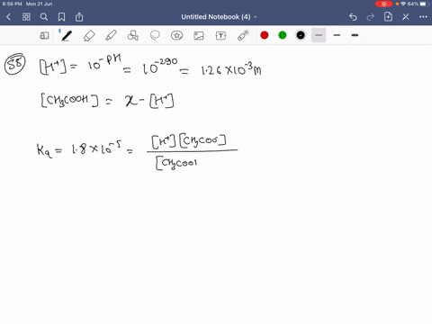Open Untitled Notebook (4) title dropdown
This screenshot has width=432, height=324.
(219, 17)
